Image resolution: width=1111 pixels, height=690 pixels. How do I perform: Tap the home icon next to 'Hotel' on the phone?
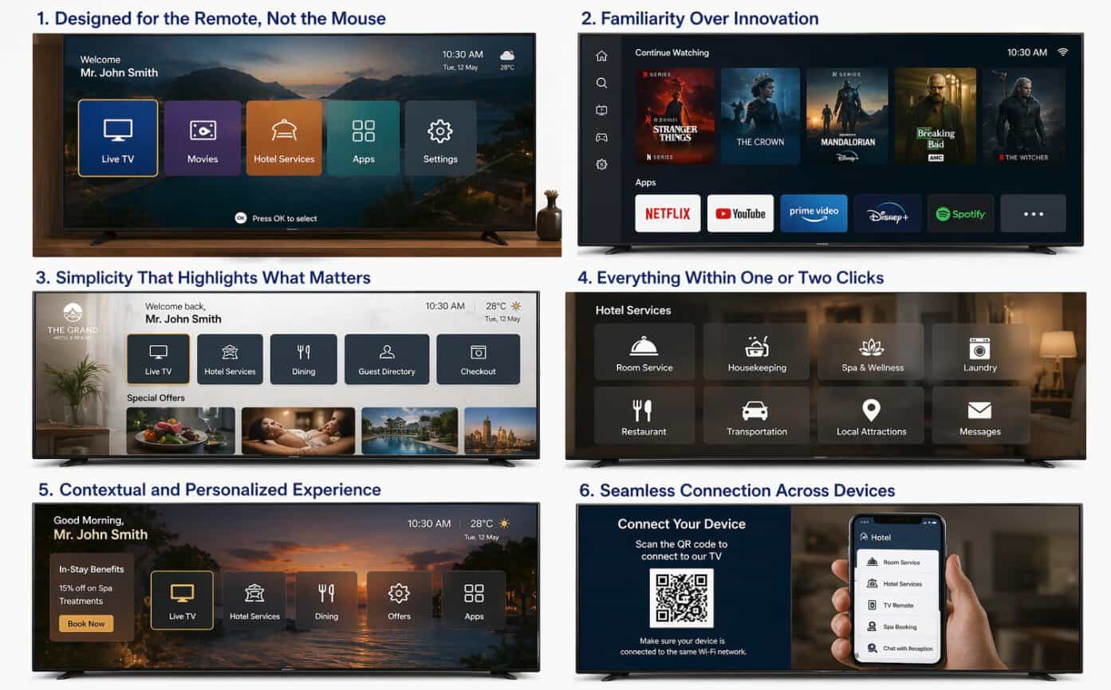tap(864, 537)
